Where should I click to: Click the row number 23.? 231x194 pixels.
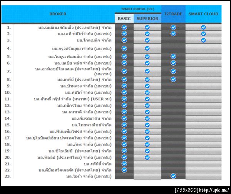(x=8, y=176)
